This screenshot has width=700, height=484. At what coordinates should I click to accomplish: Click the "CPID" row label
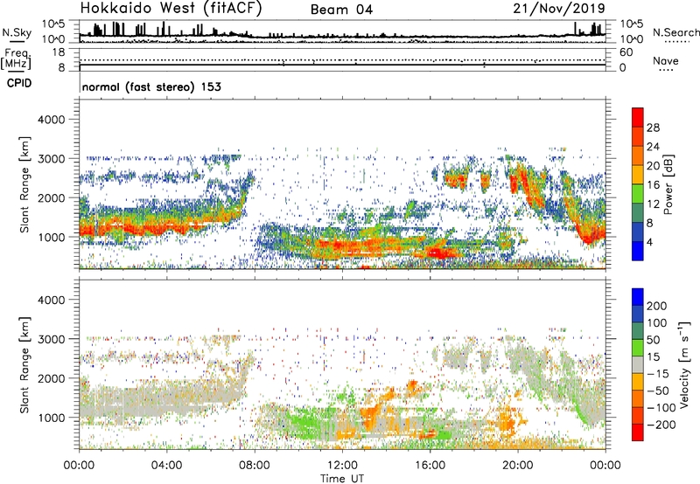[19, 83]
